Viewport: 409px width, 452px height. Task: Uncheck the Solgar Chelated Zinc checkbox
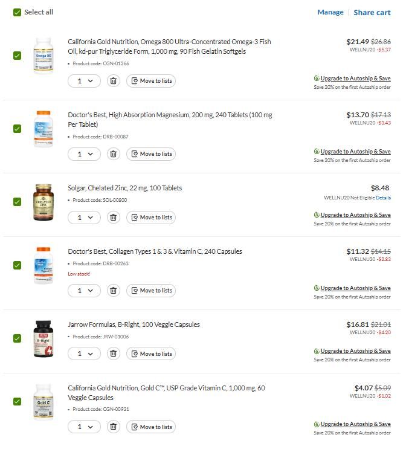pos(17,202)
